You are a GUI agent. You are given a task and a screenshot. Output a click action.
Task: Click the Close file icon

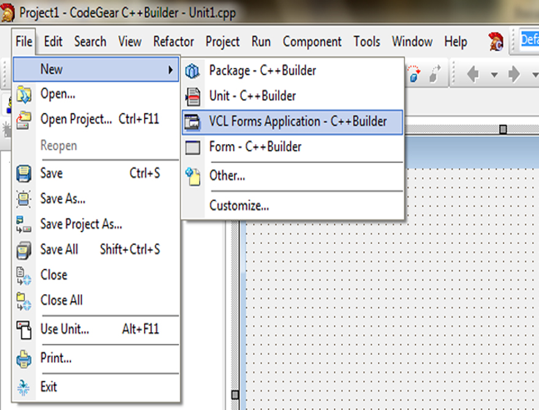[24, 276]
